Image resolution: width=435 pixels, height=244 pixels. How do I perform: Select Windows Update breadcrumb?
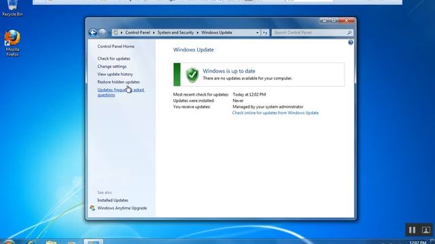(x=217, y=33)
